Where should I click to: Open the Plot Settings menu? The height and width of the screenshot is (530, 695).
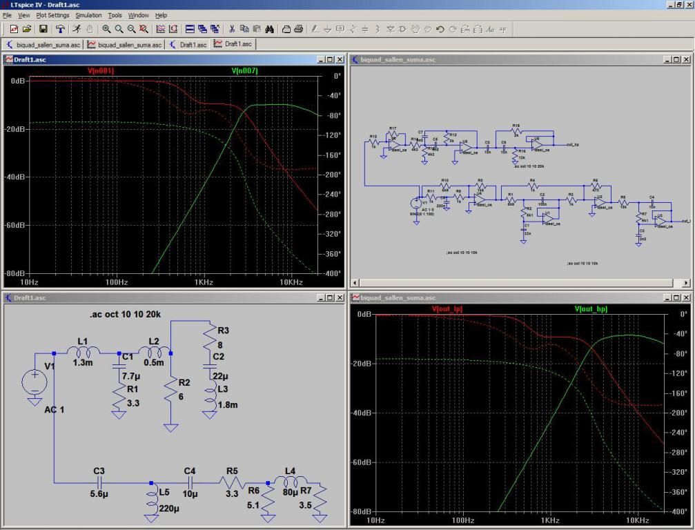[x=52, y=15]
